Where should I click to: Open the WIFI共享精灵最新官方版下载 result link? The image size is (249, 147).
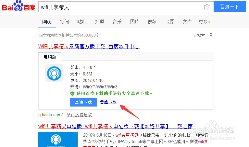point(89,46)
